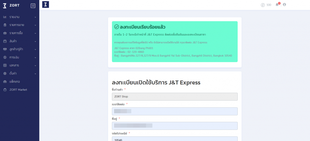Expand the ตั้งค่า menu chevron
This screenshot has height=141, width=310.
pyautogui.click(x=35, y=74)
